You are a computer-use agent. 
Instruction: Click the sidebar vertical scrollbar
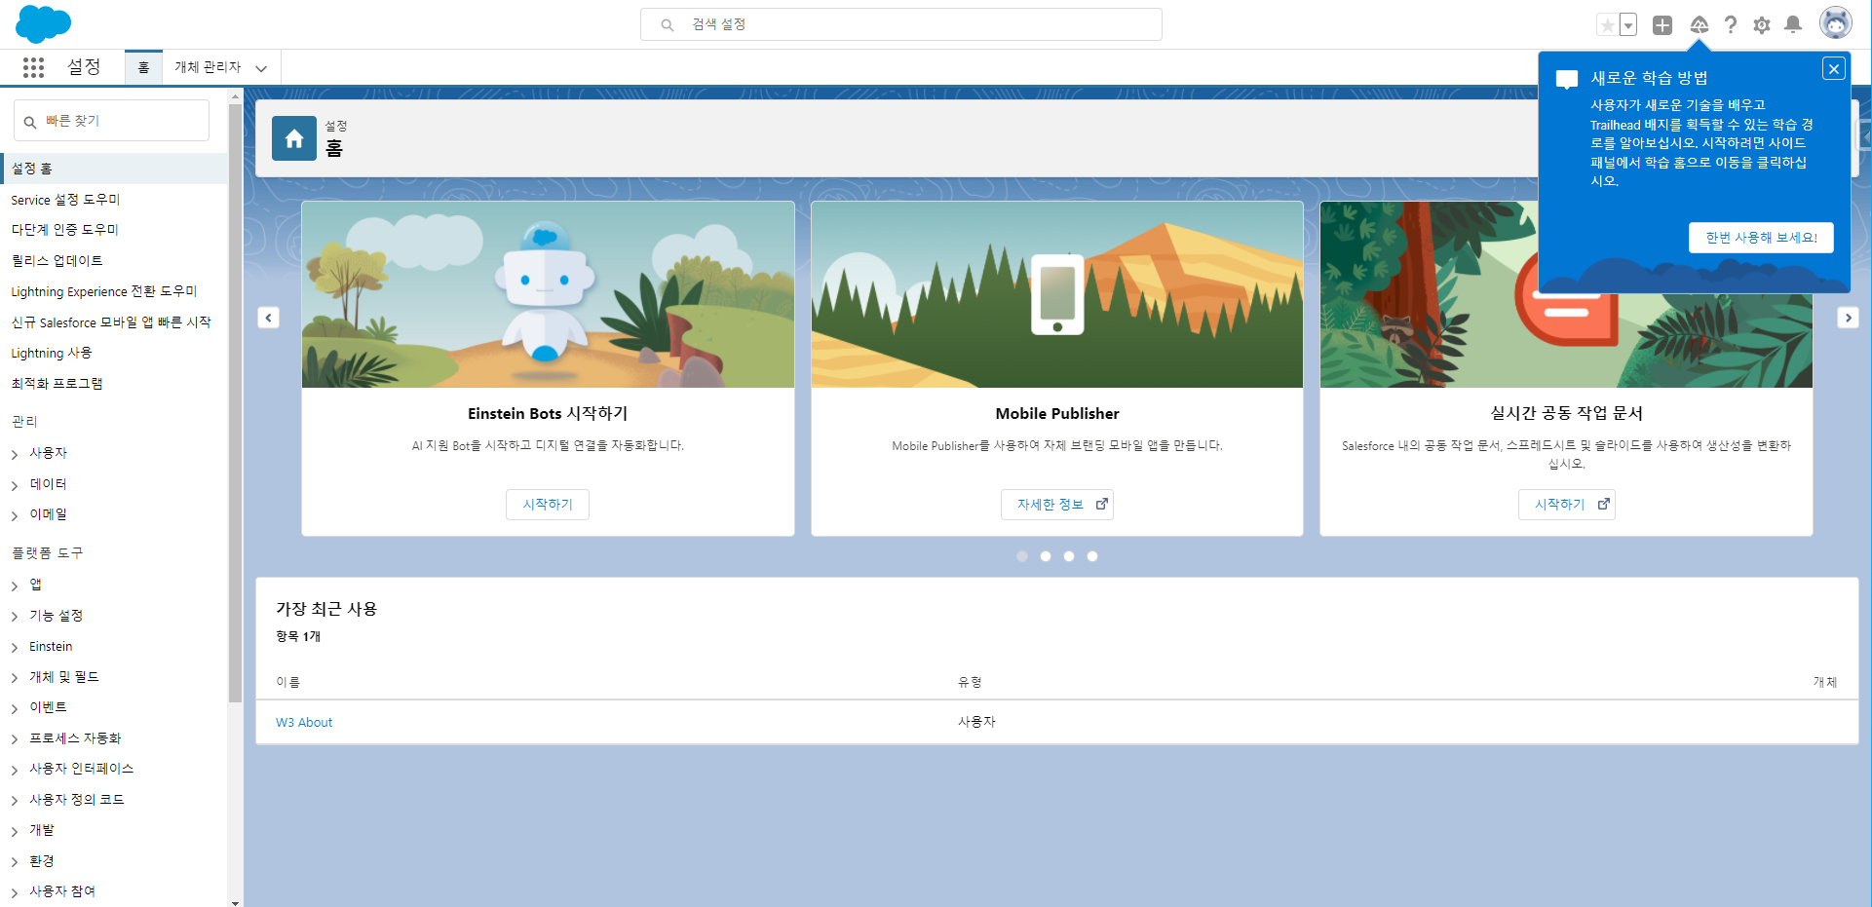pos(235,401)
